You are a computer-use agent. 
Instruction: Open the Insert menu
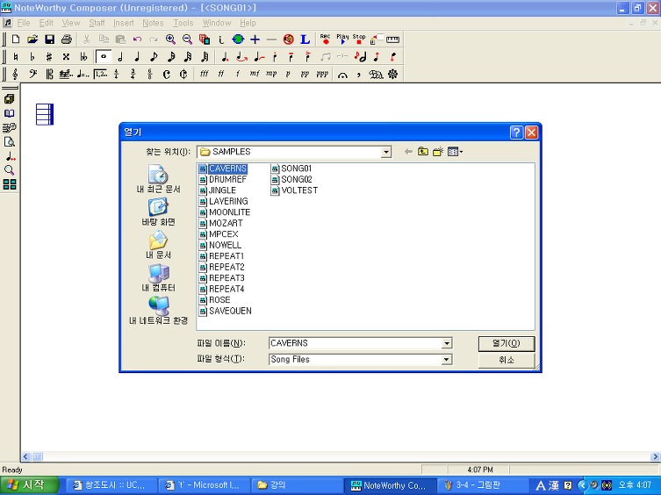coord(123,23)
